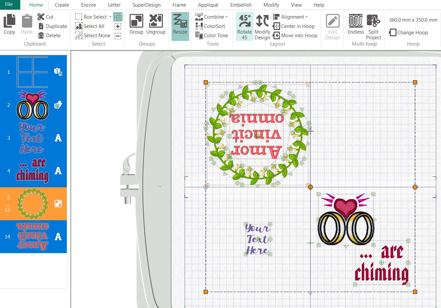Click Move into Hoop
The width and height of the screenshot is (441, 308).
[x=295, y=35]
